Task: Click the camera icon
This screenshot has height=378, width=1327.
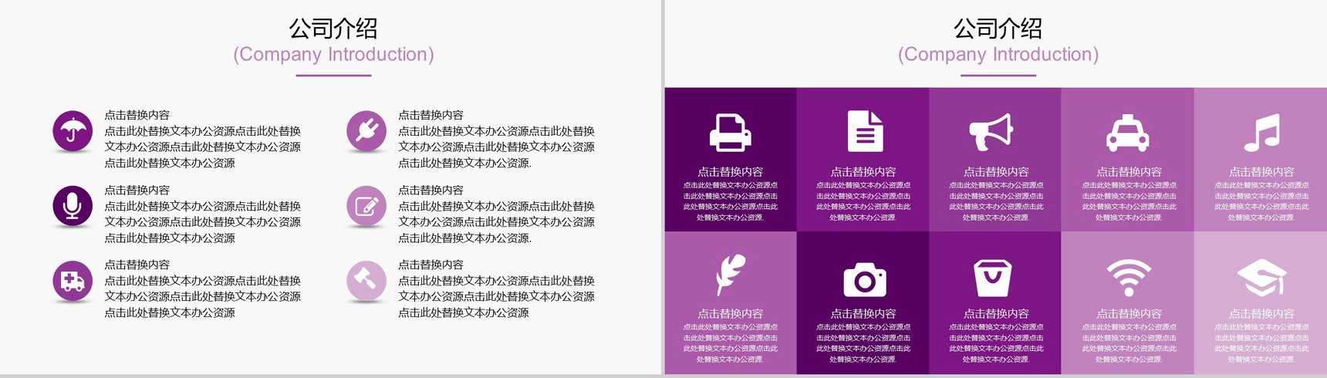Action: point(865,279)
